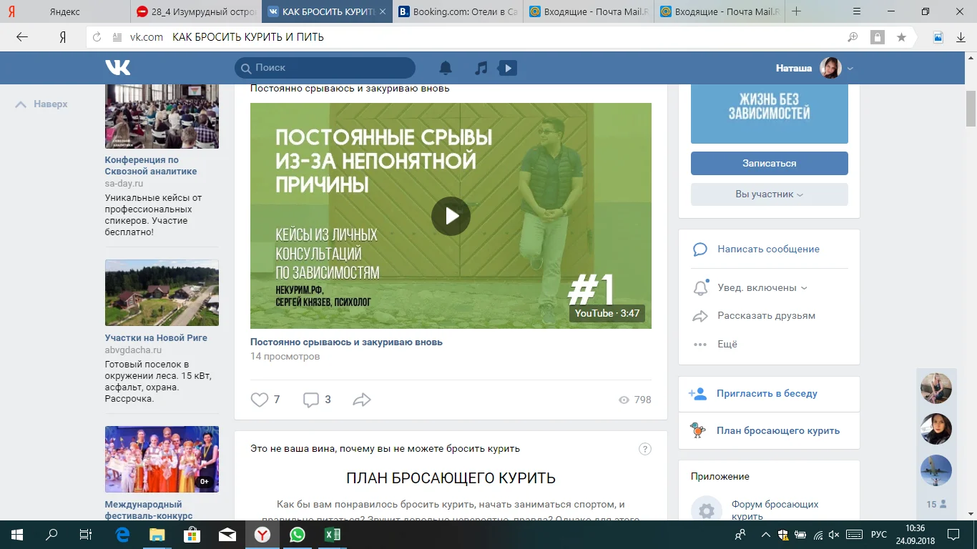Switch to the Booking.com browser tab

tap(458, 11)
